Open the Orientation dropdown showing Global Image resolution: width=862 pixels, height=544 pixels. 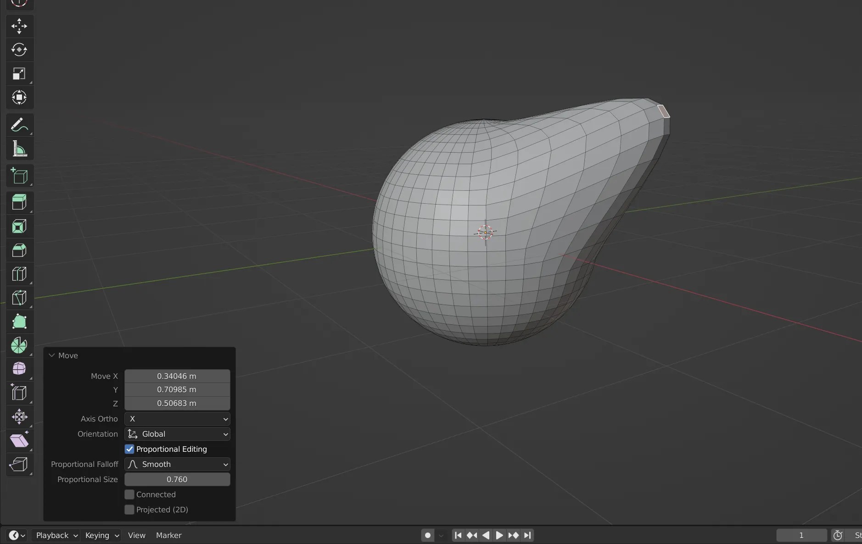click(x=177, y=434)
